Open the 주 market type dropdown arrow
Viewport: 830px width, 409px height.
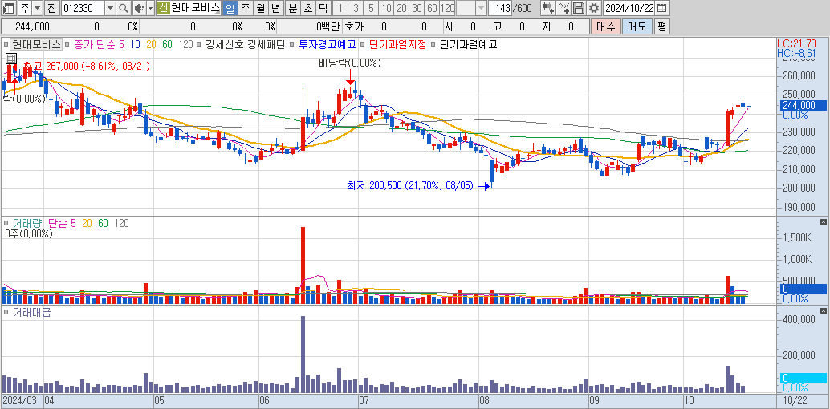pyautogui.click(x=37, y=8)
